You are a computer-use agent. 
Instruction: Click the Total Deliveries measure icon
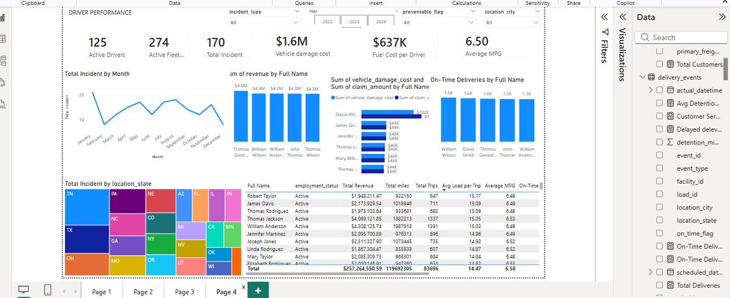pyautogui.click(x=670, y=285)
